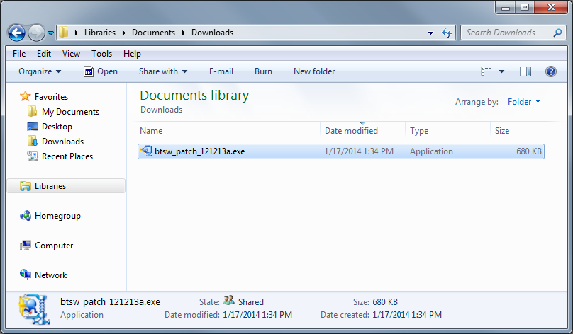This screenshot has width=573, height=334.
Task: Select Favorites in the navigation pane
Action: [x=51, y=97]
